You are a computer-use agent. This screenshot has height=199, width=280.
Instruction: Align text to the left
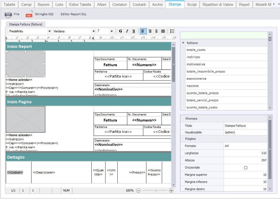point(143,31)
